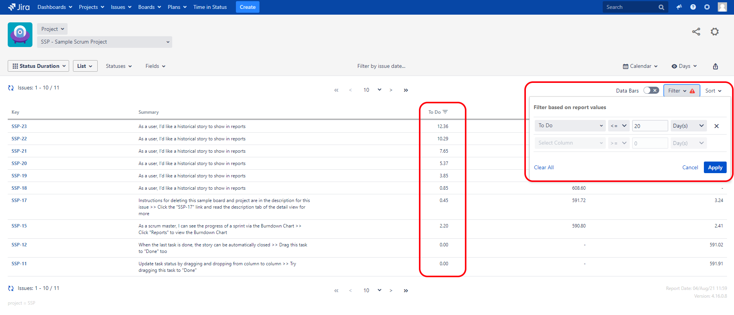The image size is (734, 315).
Task: Remove the To Do filter row
Action: click(716, 126)
